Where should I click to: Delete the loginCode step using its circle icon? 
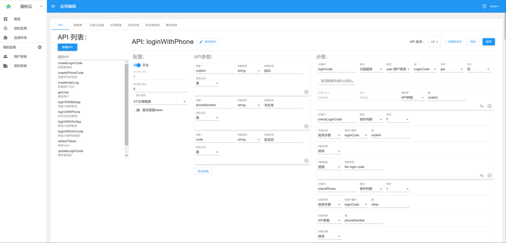pos(490,106)
